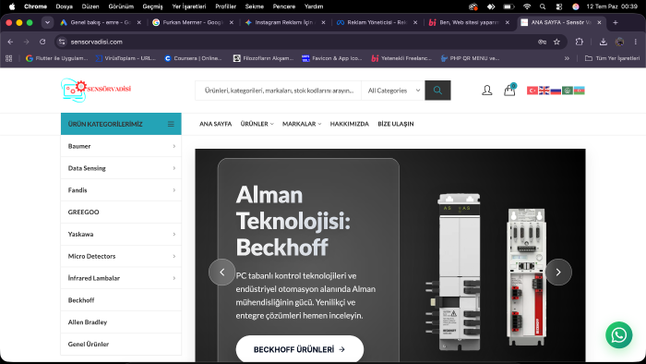Switch language via the Russian flag
This screenshot has height=364, width=646.
point(556,91)
